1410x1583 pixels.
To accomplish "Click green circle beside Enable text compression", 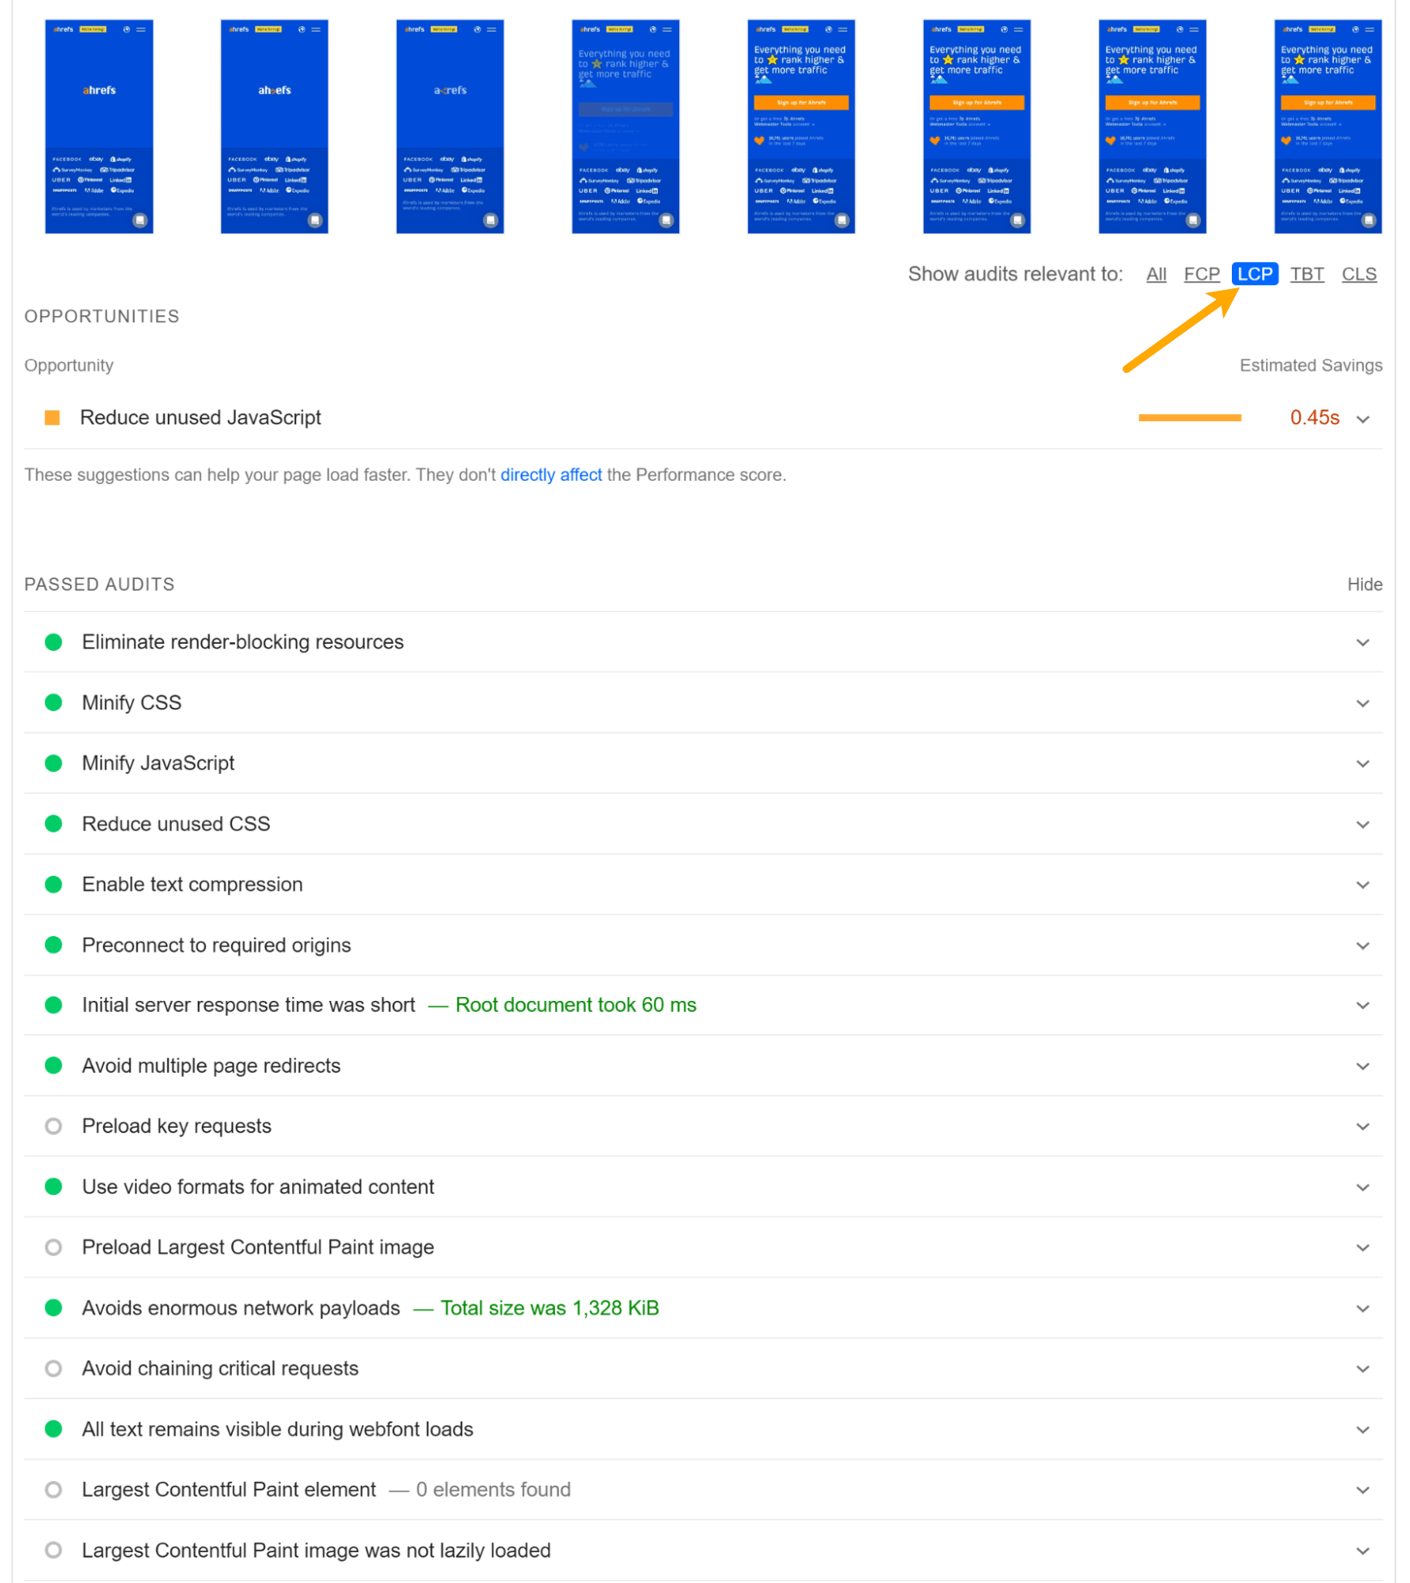I will (54, 884).
